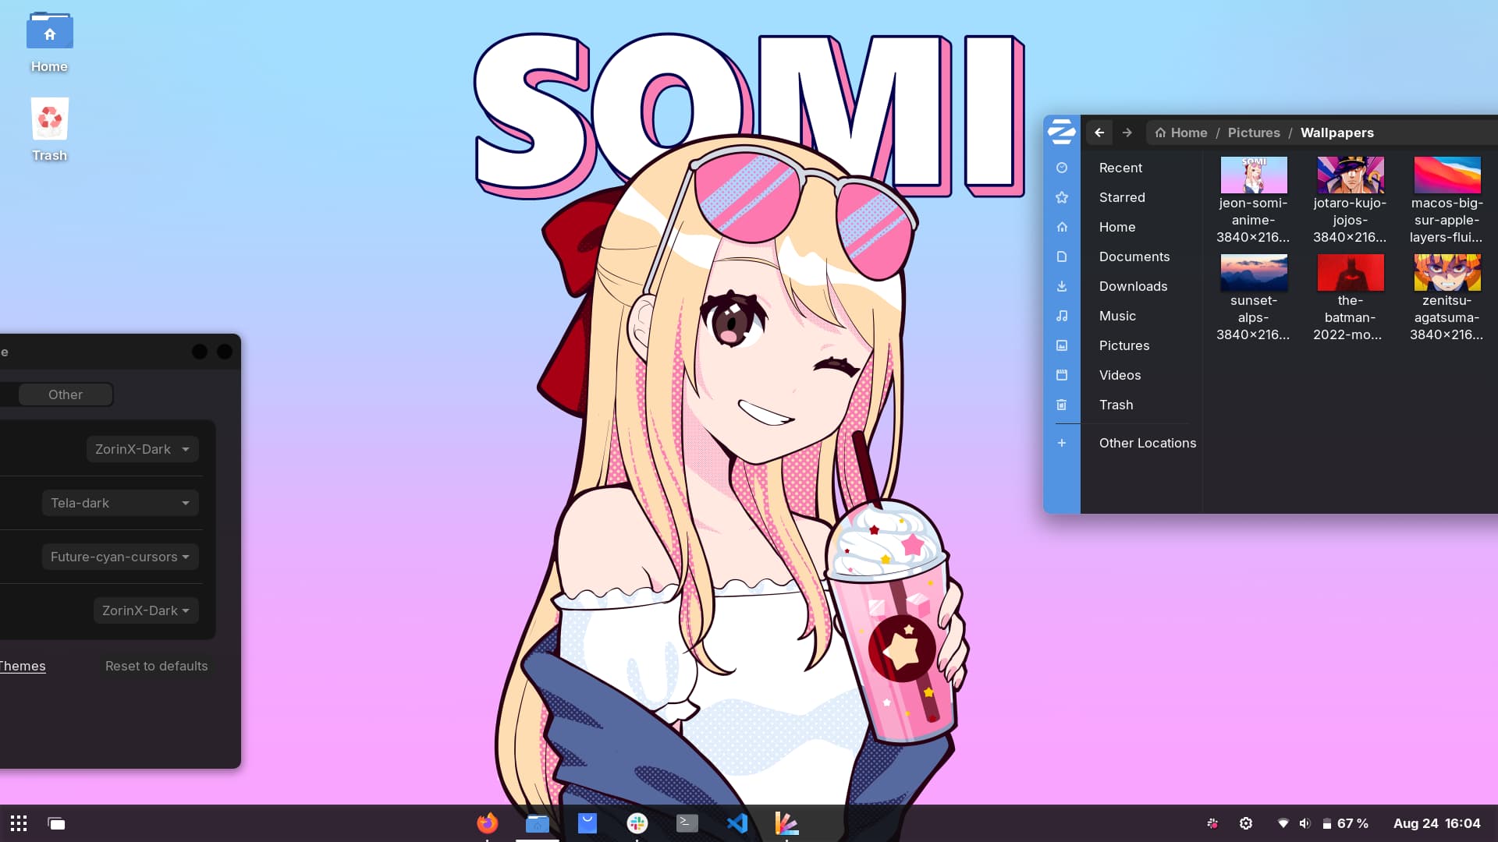Open the Tela-dark icon theme dropdown
The image size is (1498, 842).
point(120,503)
